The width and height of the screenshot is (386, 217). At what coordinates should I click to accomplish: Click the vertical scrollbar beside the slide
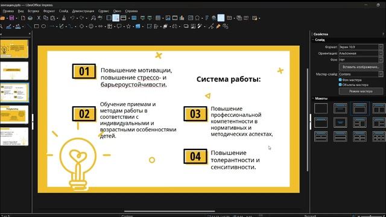307,119
